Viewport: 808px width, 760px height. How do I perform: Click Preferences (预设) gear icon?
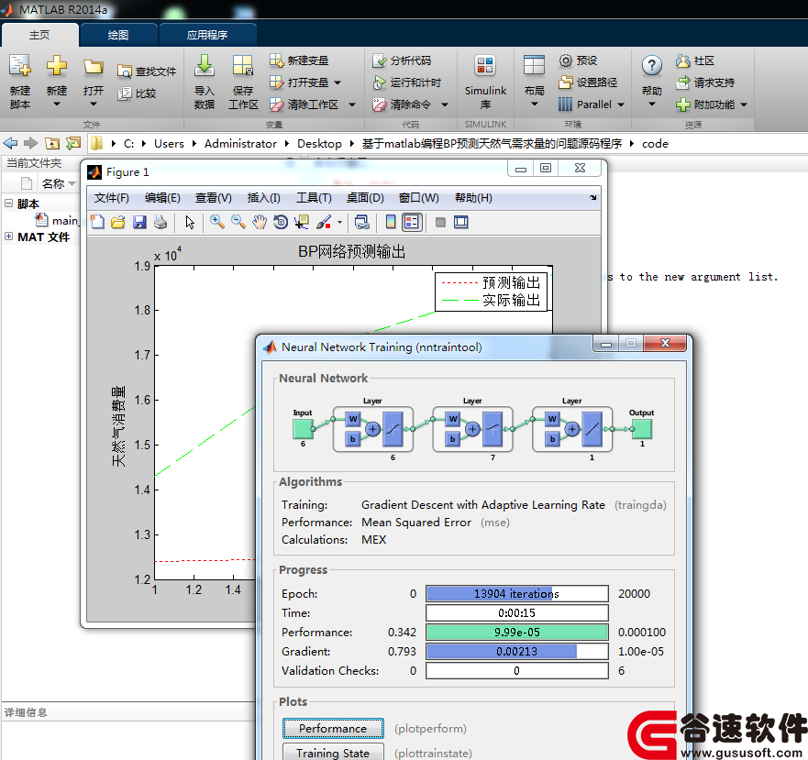coord(565,61)
